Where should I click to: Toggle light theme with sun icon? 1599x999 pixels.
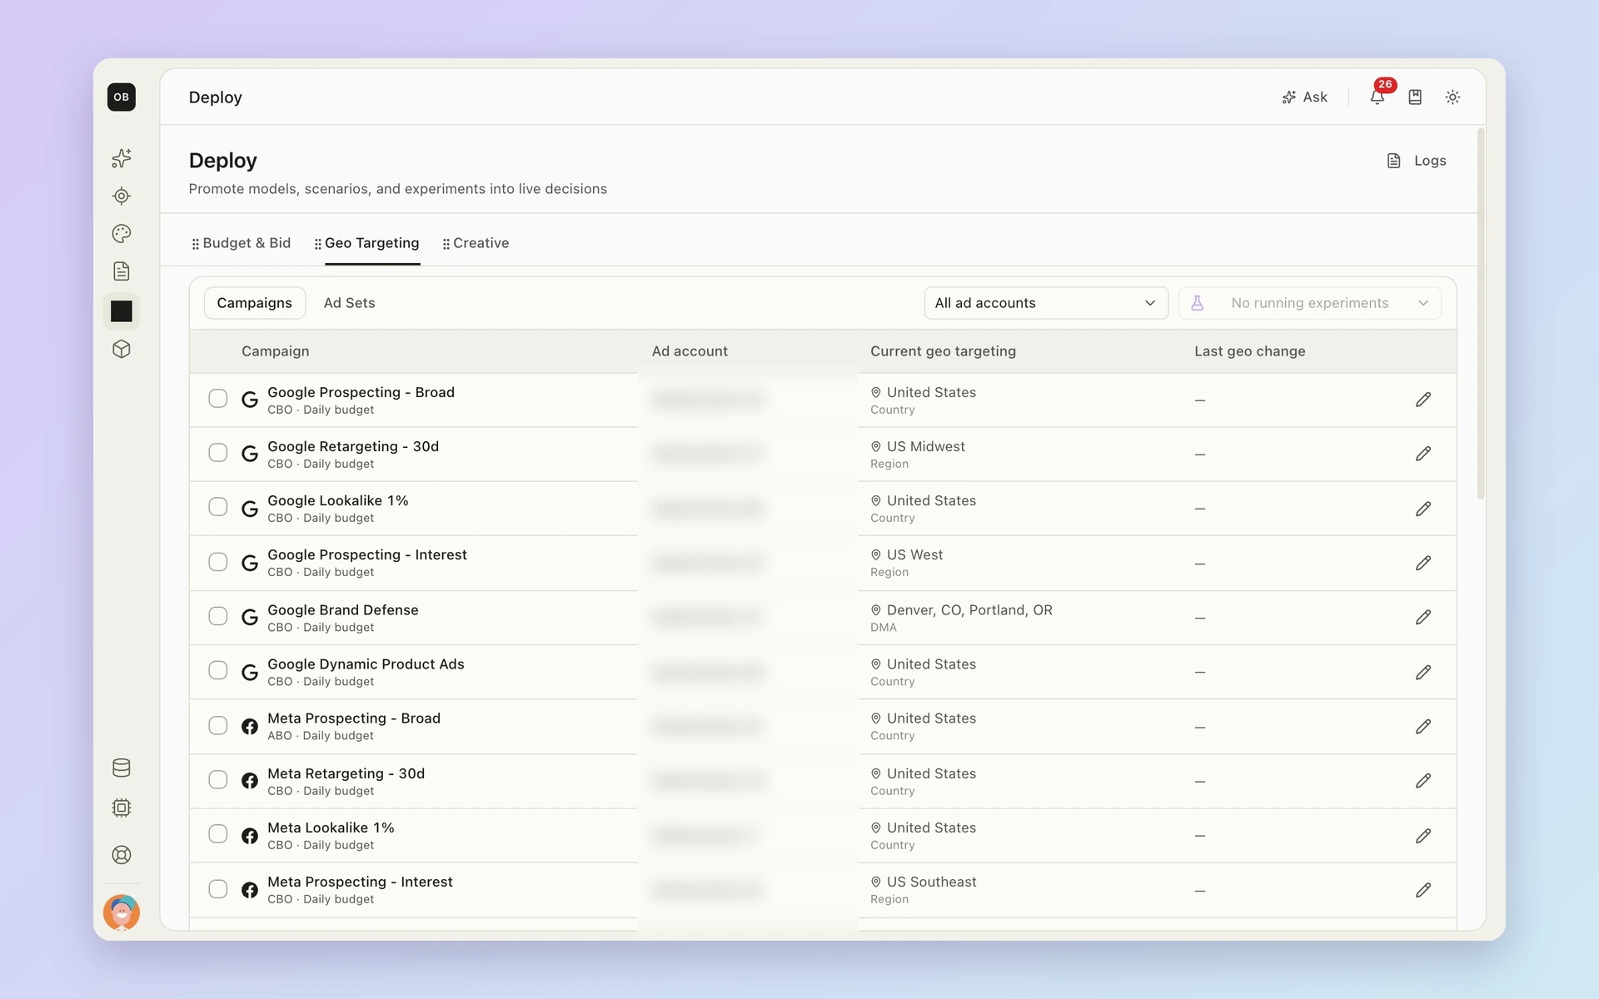[x=1452, y=97]
